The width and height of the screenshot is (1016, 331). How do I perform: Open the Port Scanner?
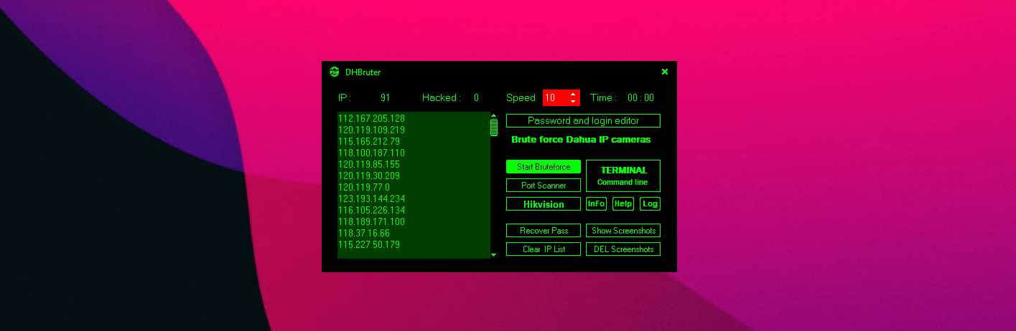(544, 186)
